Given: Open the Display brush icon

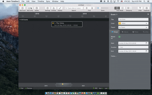Looking at the screenshot, I should pos(60,8).
